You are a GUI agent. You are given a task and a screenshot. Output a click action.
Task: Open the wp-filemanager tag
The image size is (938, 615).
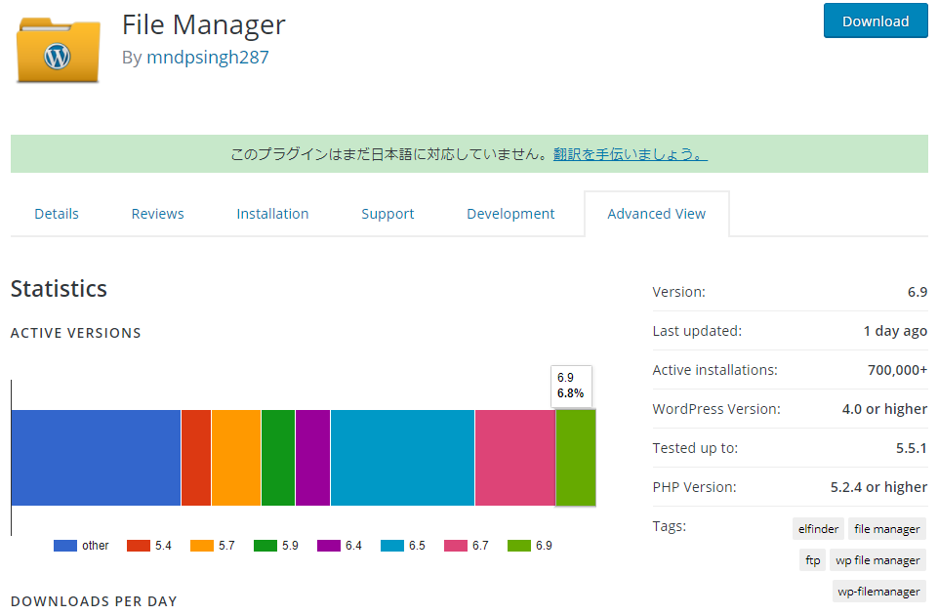(x=878, y=591)
